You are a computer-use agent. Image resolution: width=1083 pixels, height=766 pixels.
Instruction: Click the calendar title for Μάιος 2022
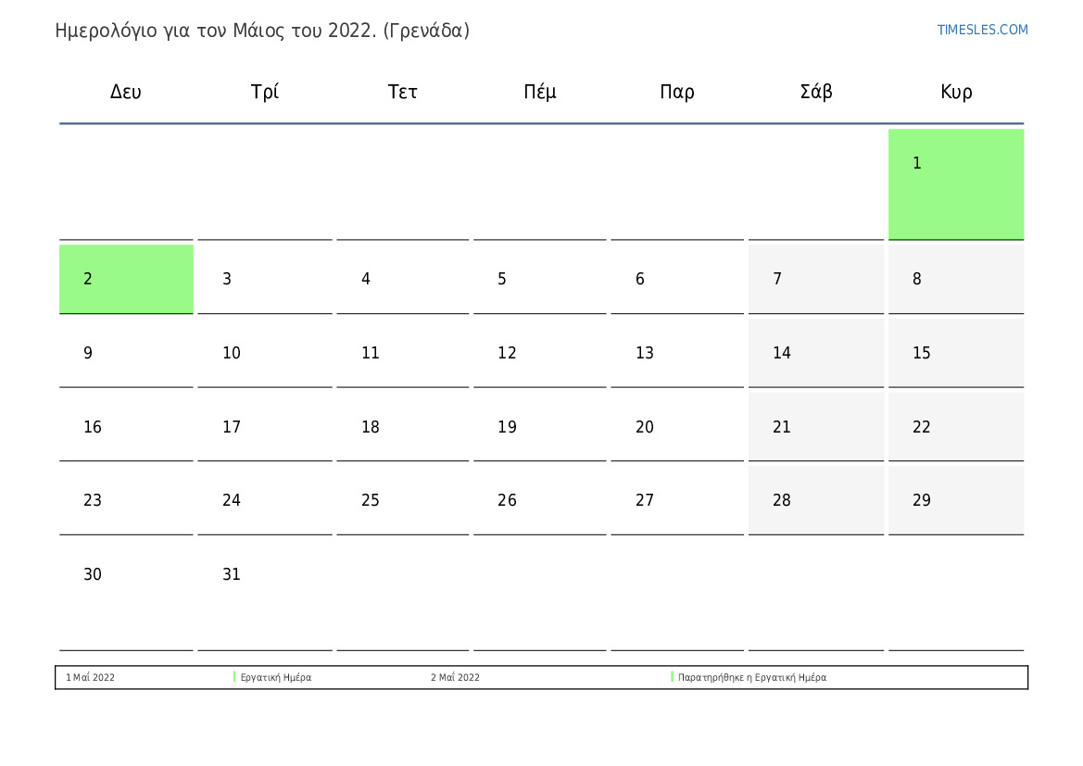coord(262,31)
